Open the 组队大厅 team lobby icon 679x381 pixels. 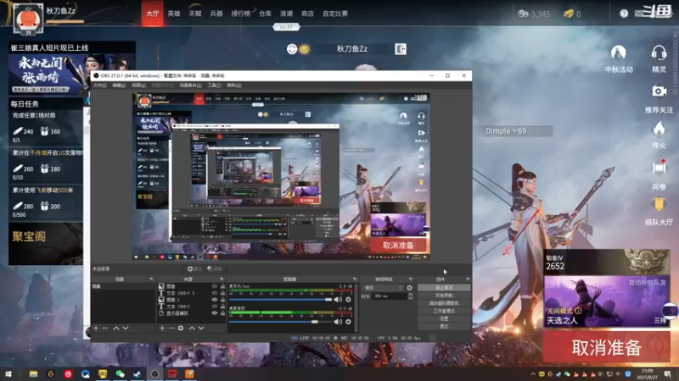659,205
